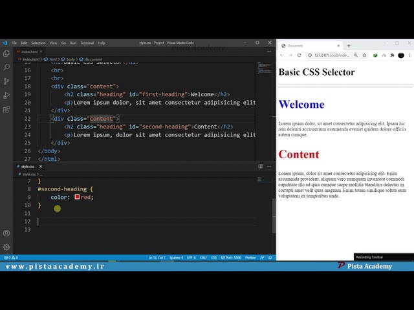The image size is (414, 310).
Task: Open more actions for style.css editor group
Action: coord(269,167)
